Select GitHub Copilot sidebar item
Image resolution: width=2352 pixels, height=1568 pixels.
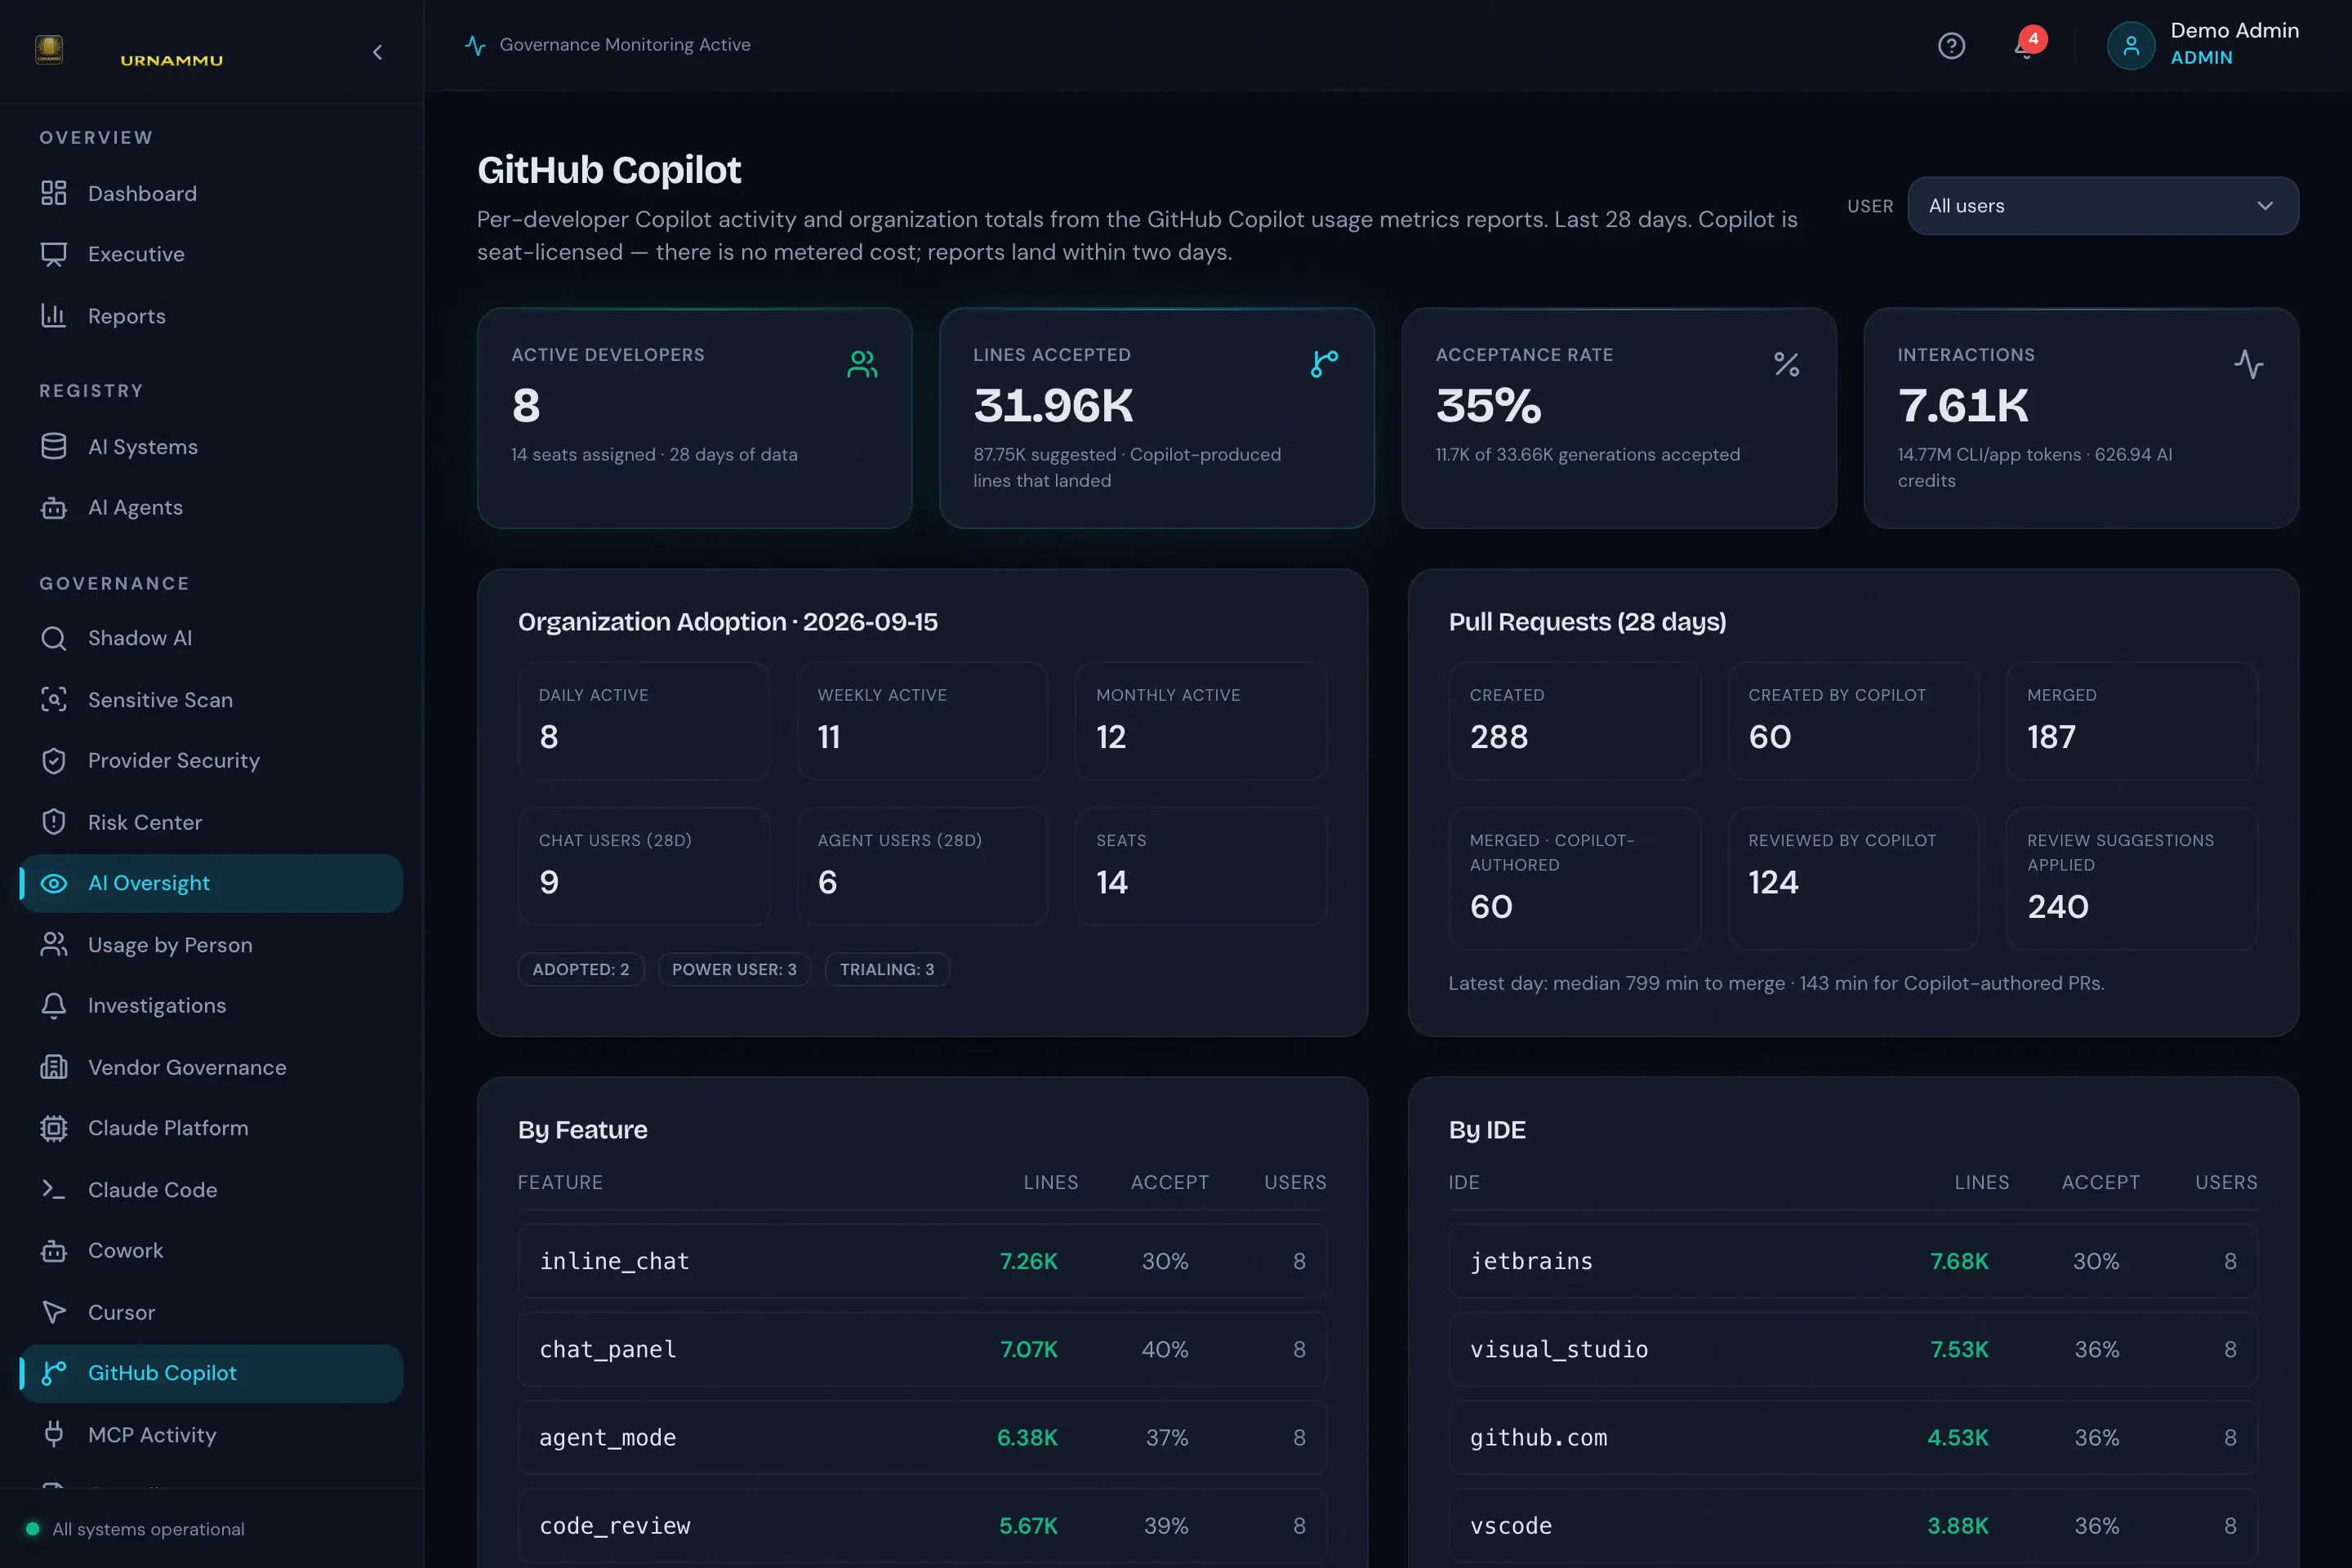click(211, 1373)
